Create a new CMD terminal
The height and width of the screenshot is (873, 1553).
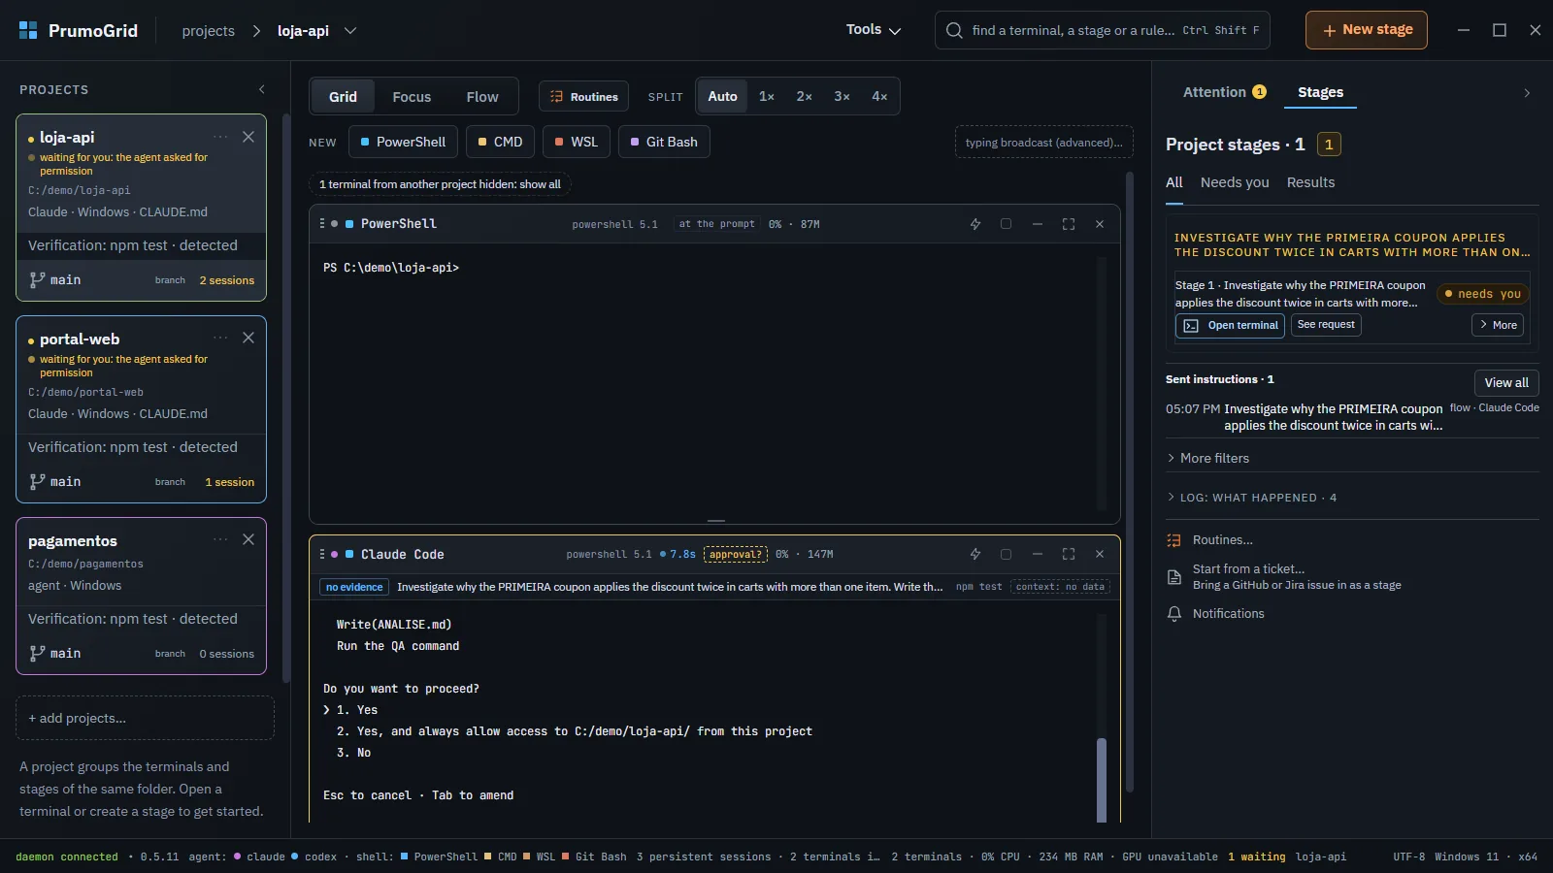point(500,142)
